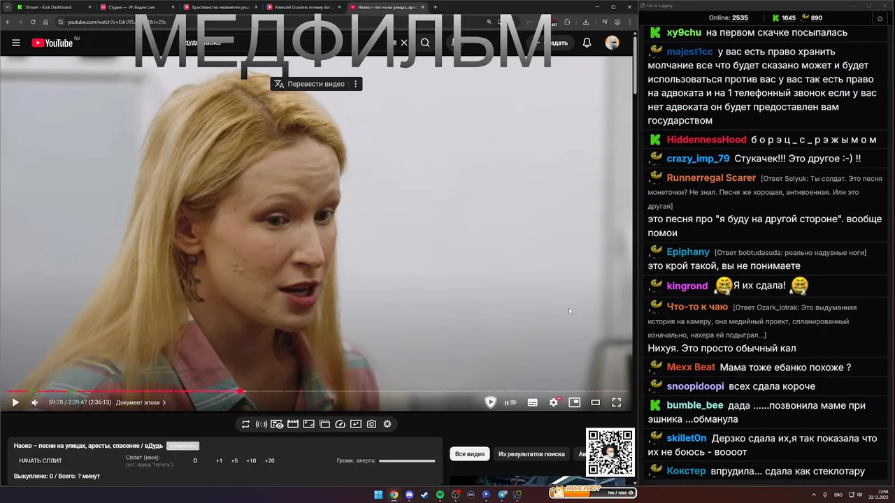The image size is (895, 503).
Task: Select Из результатов поиска filter chip
Action: tap(531, 454)
